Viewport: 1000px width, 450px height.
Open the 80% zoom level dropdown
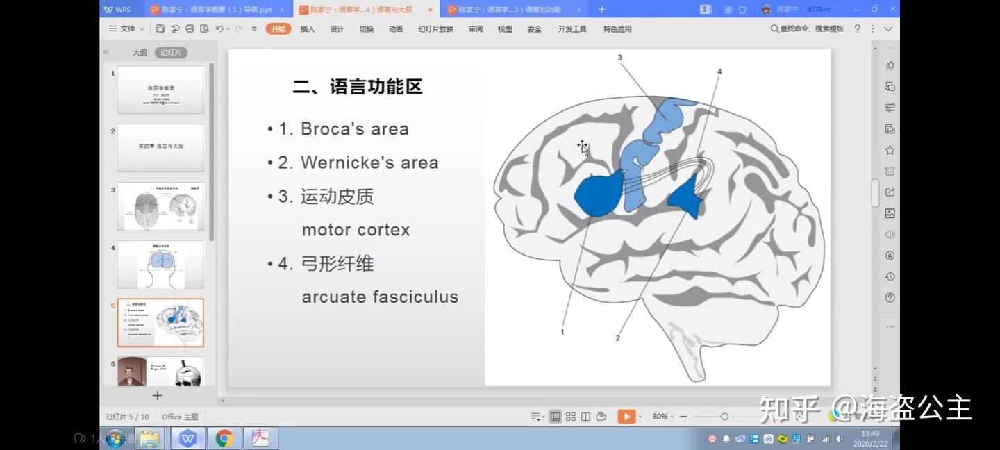click(x=663, y=417)
